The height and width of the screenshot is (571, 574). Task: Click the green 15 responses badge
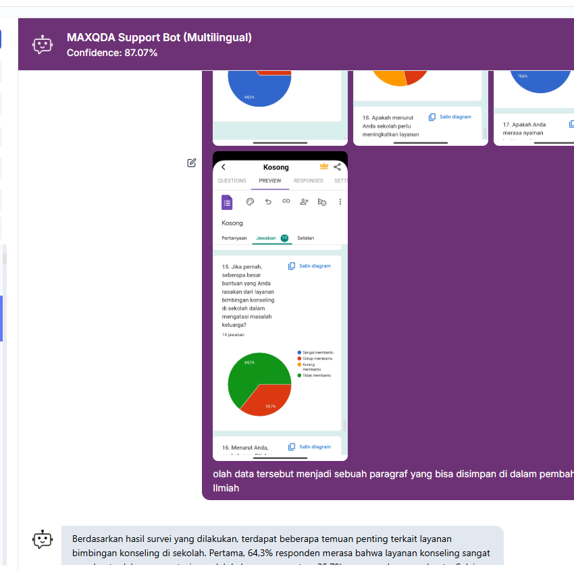[284, 238]
